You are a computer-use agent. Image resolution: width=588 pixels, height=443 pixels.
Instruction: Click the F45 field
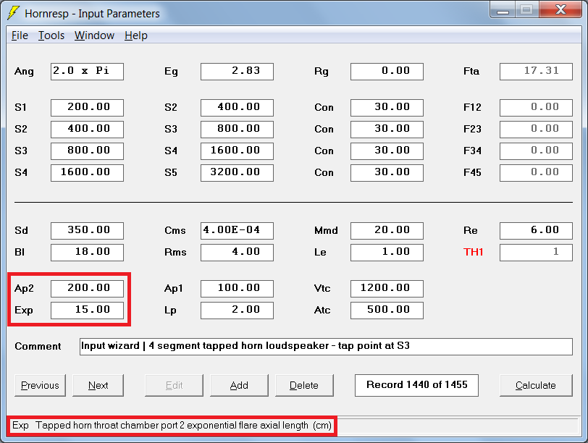point(537,173)
